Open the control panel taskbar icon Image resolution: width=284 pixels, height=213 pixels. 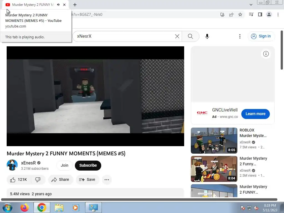coord(93,207)
